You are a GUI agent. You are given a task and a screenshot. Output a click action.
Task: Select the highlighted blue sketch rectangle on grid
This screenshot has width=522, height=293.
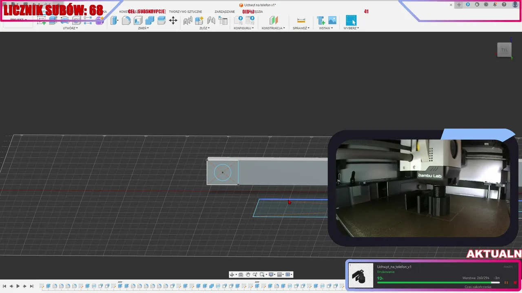click(x=290, y=208)
